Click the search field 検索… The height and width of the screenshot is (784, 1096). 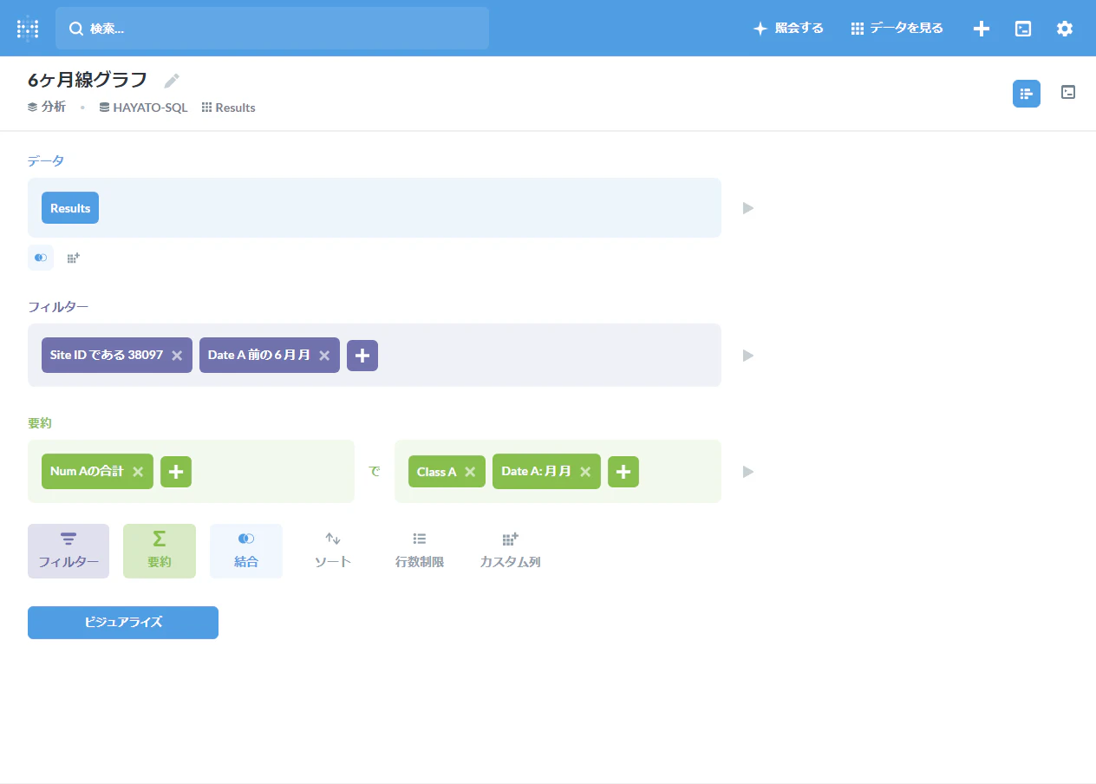pyautogui.click(x=272, y=29)
